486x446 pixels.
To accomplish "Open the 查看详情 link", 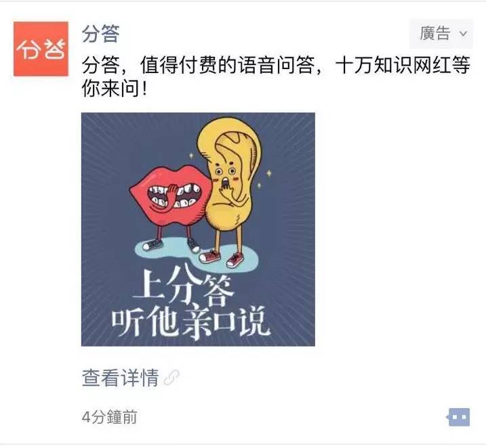I will point(121,378).
